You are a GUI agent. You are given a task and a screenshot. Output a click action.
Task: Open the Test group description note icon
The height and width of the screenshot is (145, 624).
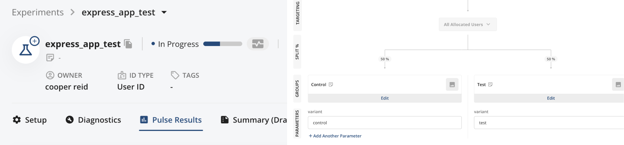[x=490, y=85]
